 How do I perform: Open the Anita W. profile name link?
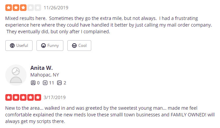(x=41, y=68)
